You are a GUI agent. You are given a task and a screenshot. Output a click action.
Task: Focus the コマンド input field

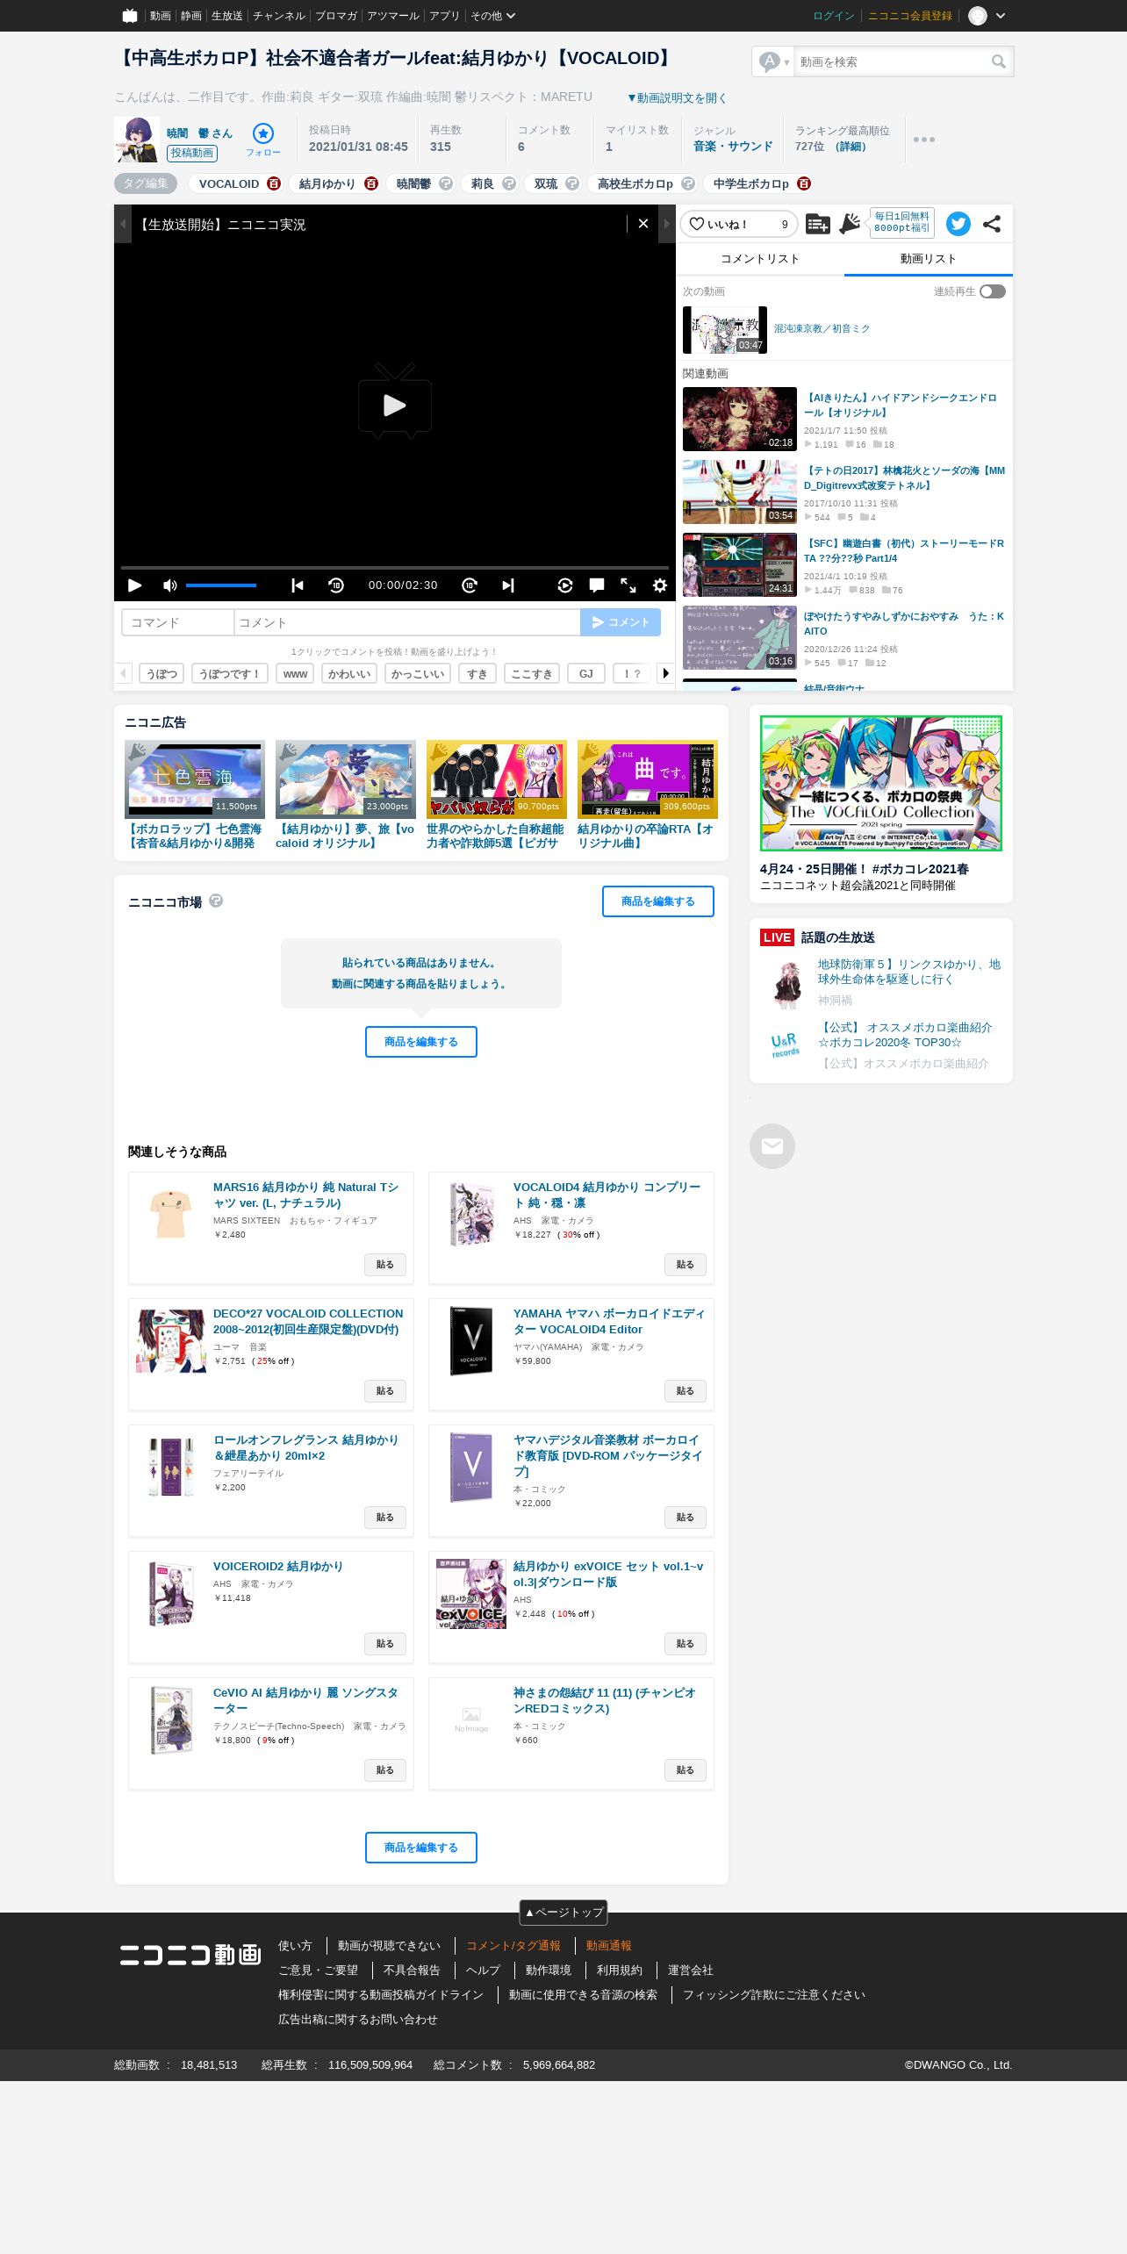pyautogui.click(x=178, y=622)
